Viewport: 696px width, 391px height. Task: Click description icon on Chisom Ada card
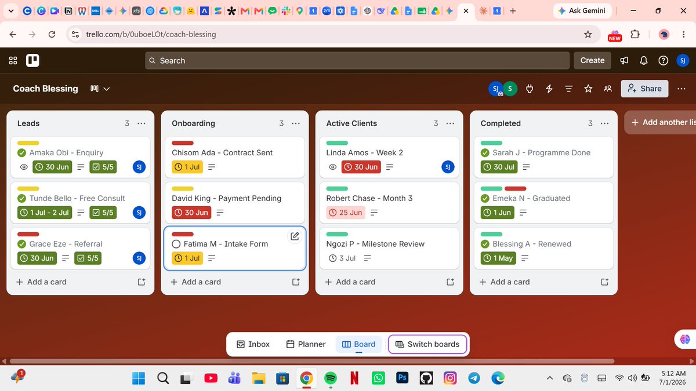tap(211, 167)
